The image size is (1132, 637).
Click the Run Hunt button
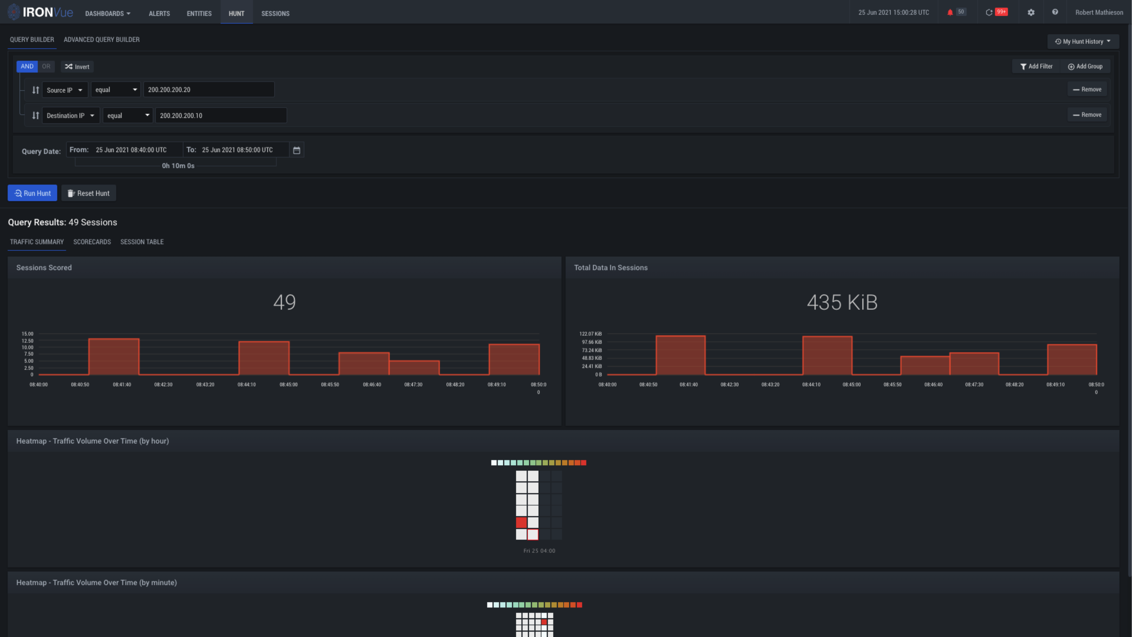pos(33,193)
